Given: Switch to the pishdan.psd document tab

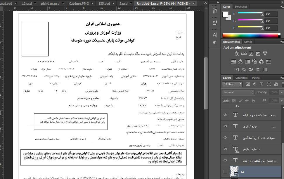Looking at the screenshot, I should [50, 4].
